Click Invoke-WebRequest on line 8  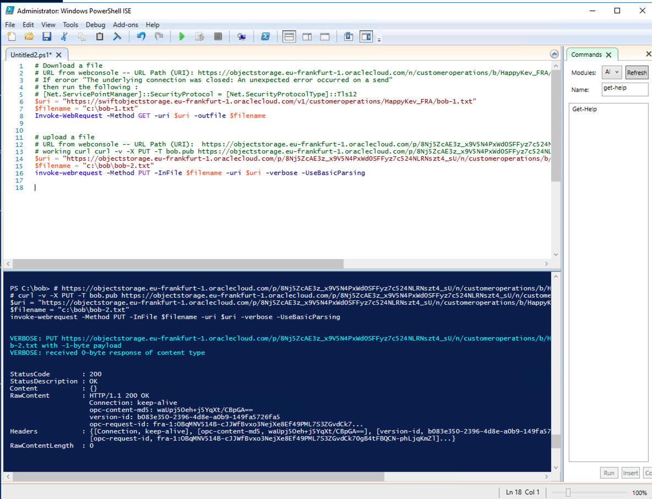point(68,116)
